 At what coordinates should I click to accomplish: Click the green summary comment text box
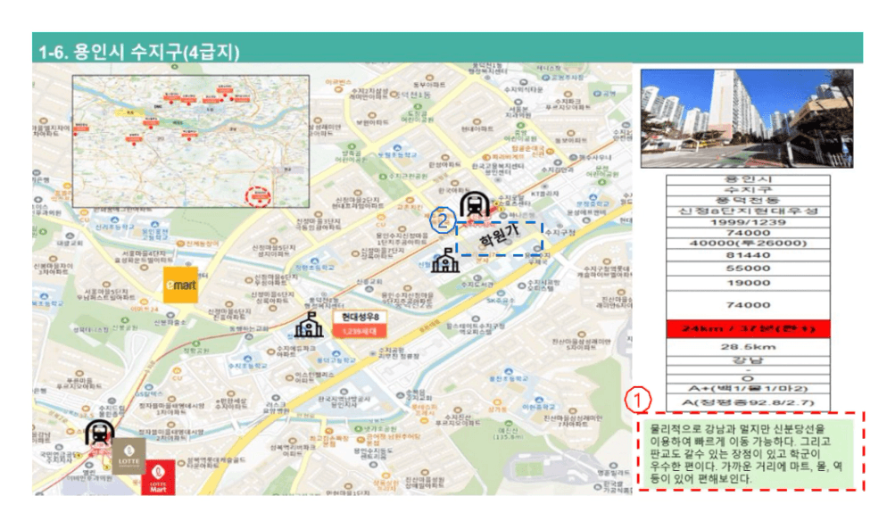(x=747, y=452)
